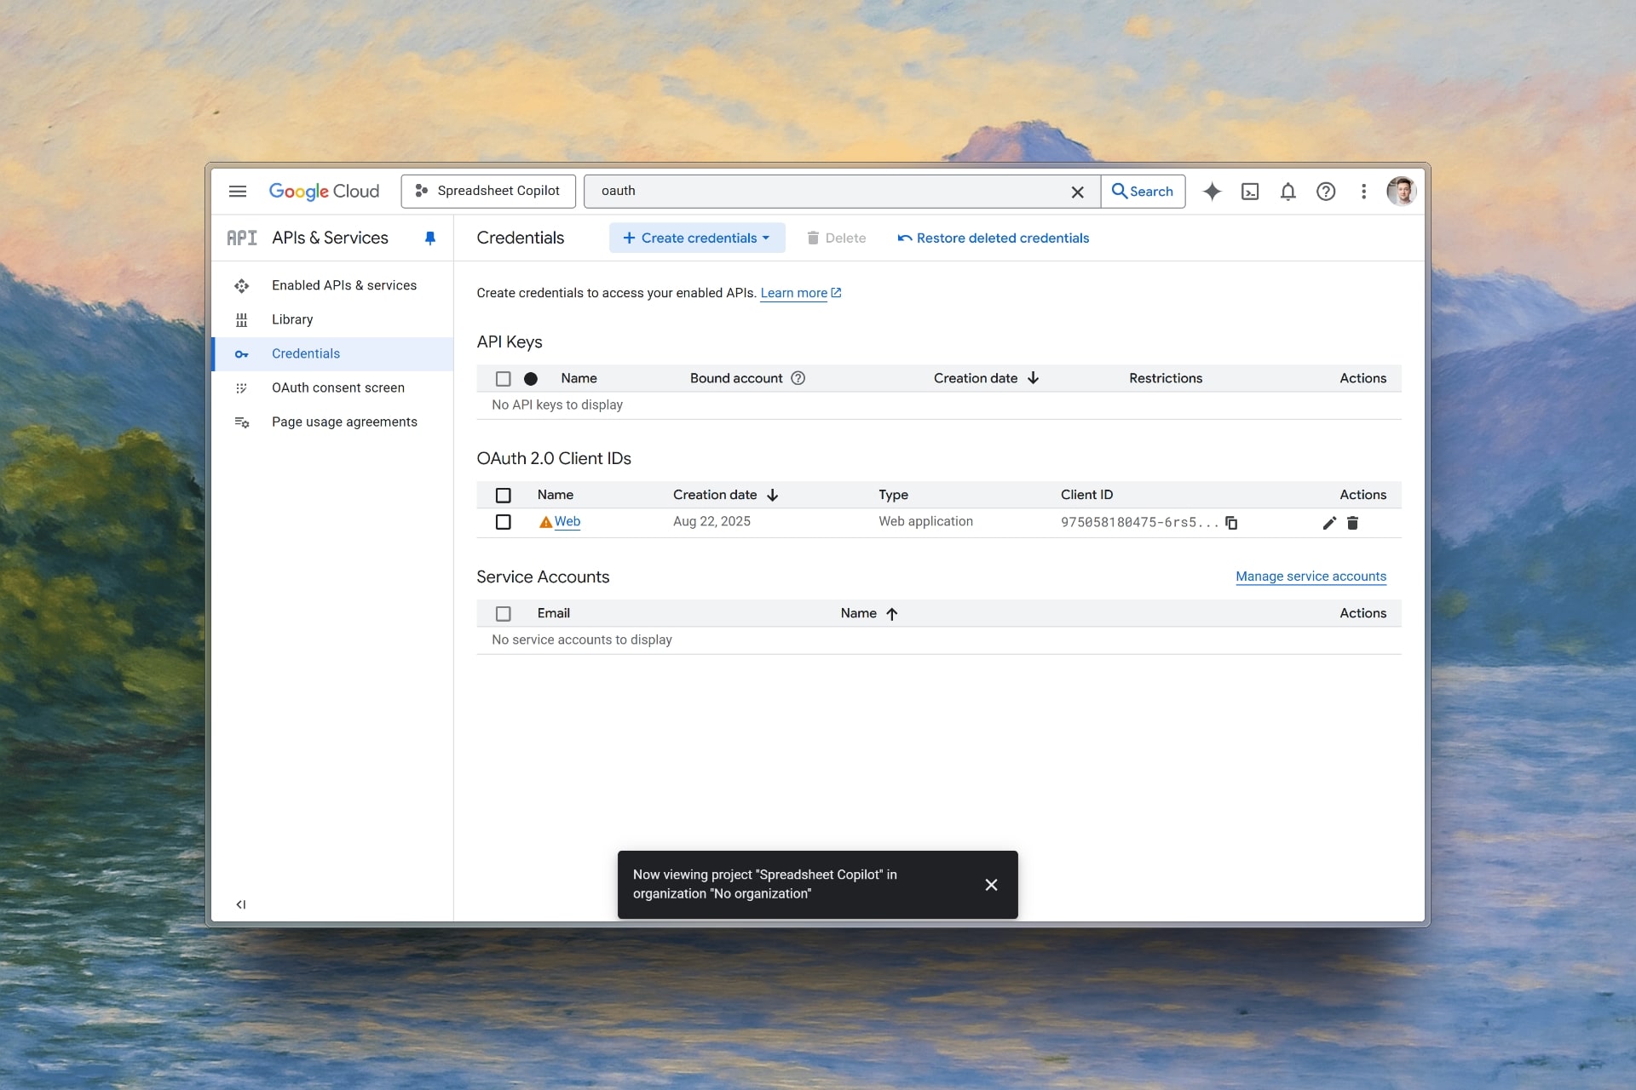Open the navigation menu hamburger icon
The width and height of the screenshot is (1636, 1090).
(238, 192)
